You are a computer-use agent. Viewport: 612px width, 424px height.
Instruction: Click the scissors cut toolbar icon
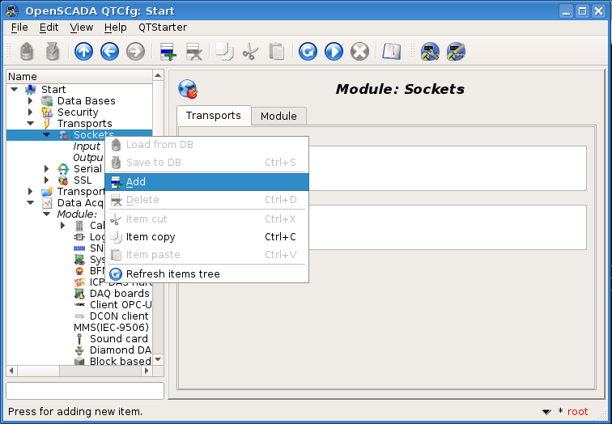click(250, 52)
